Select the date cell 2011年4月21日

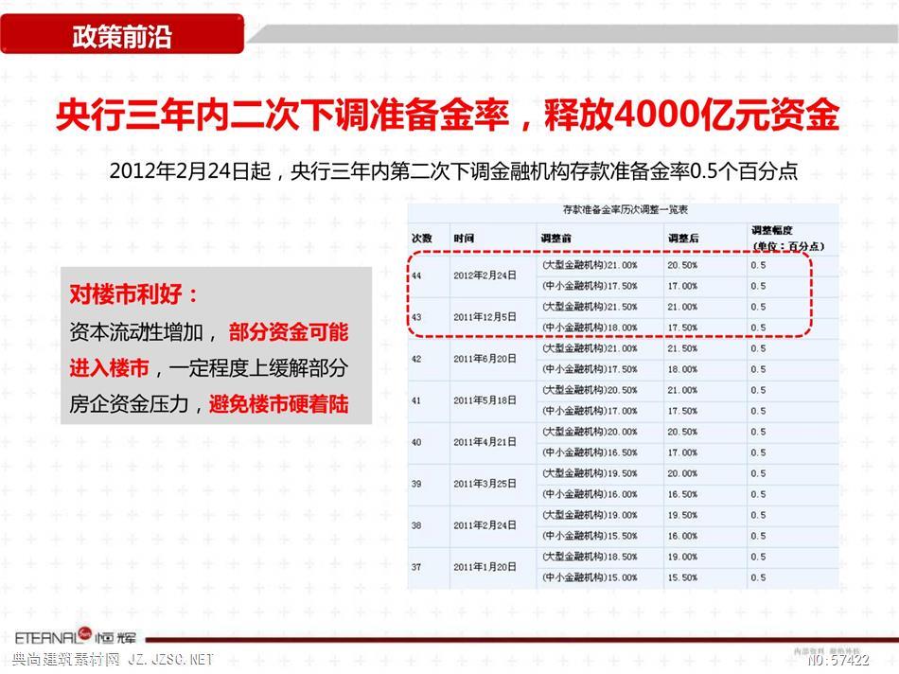[485, 442]
